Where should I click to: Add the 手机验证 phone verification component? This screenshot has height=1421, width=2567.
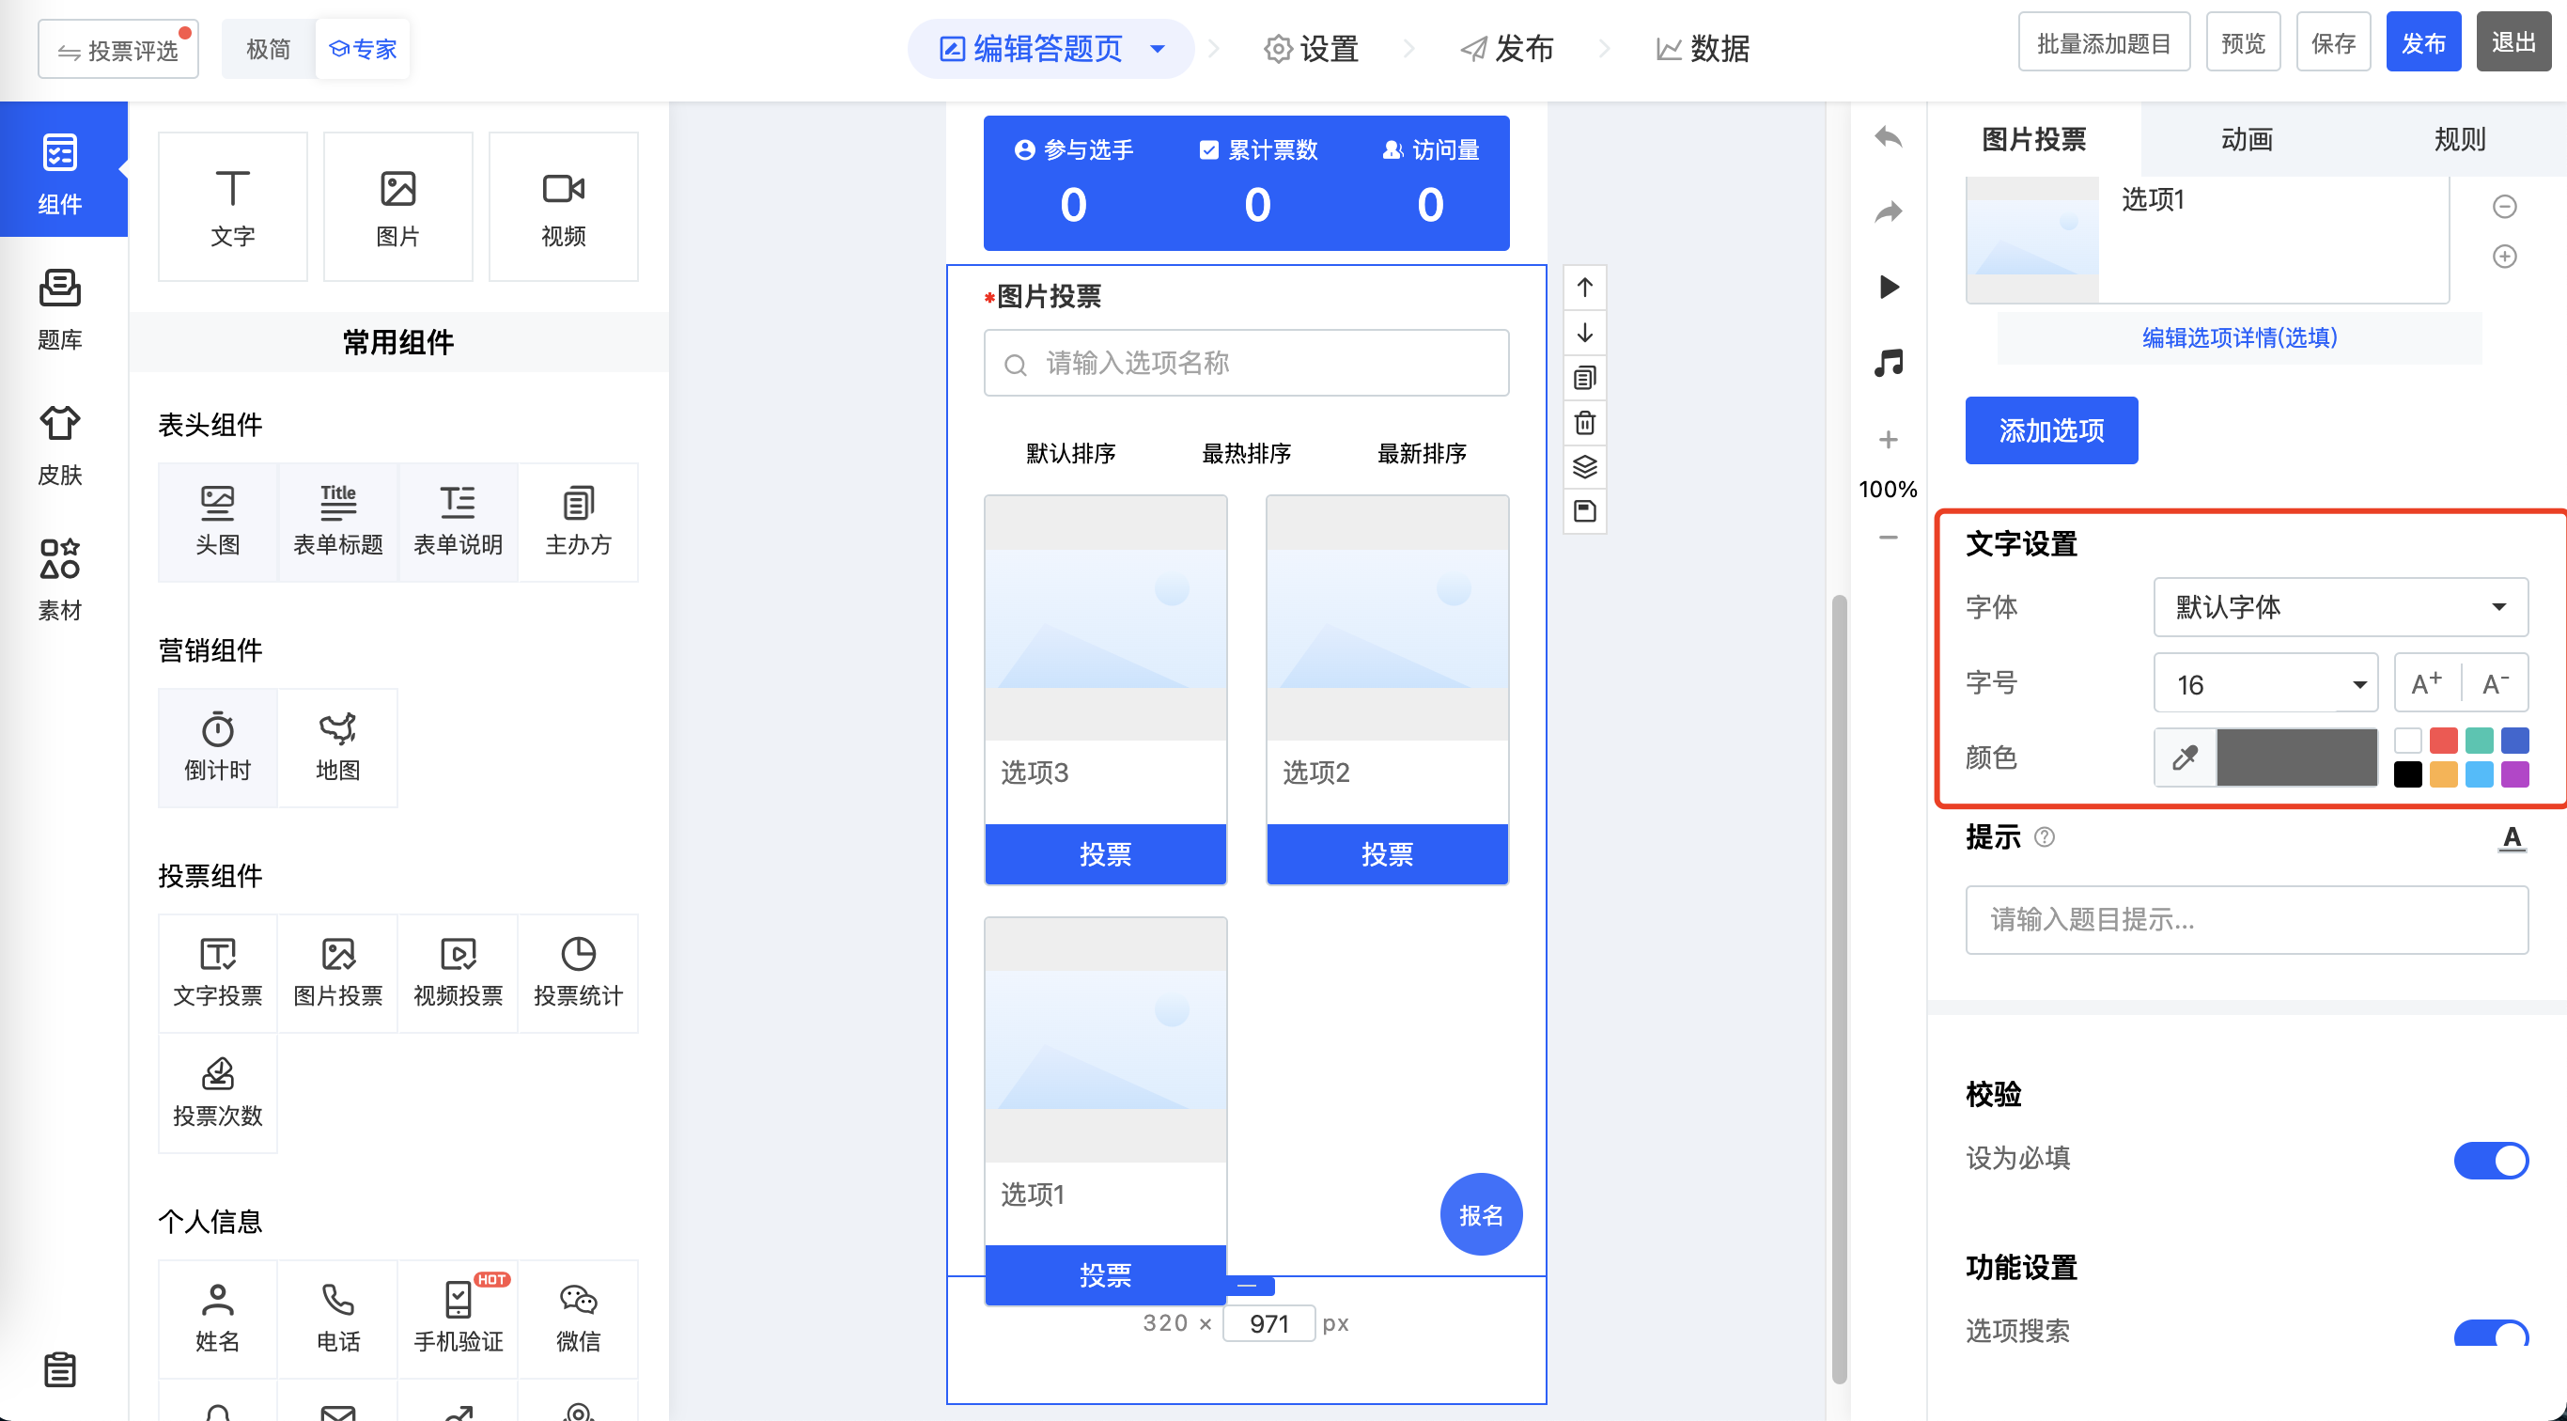point(458,1319)
